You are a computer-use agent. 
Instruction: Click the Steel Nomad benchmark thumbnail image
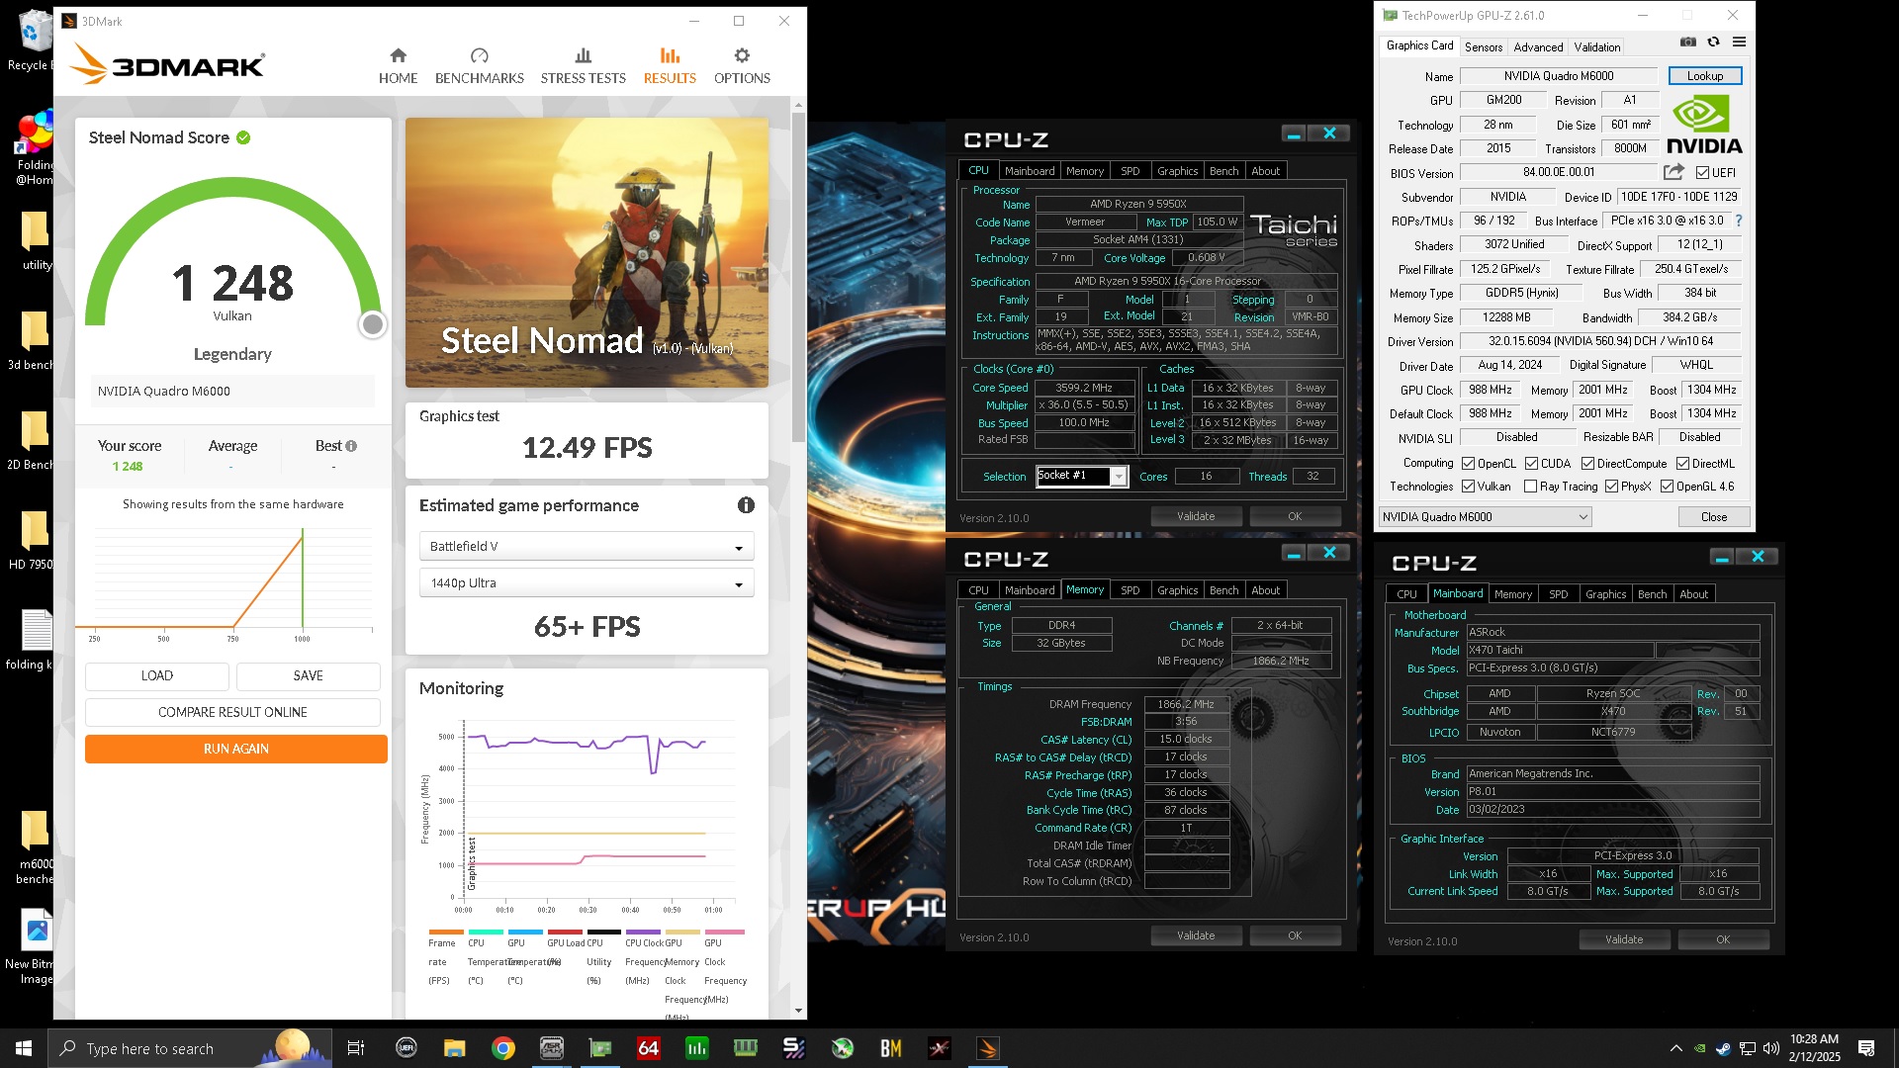click(587, 253)
